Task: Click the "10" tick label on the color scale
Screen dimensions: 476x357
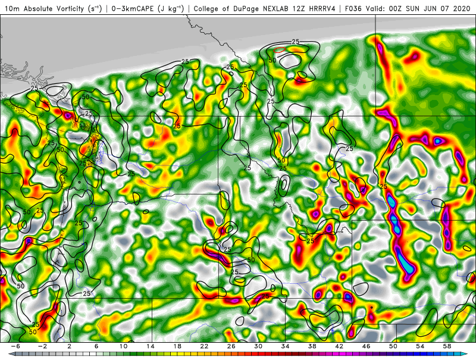Action: pos(123,346)
